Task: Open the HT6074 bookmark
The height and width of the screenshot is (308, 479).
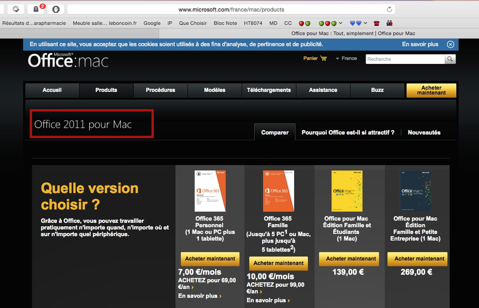Action: click(253, 23)
